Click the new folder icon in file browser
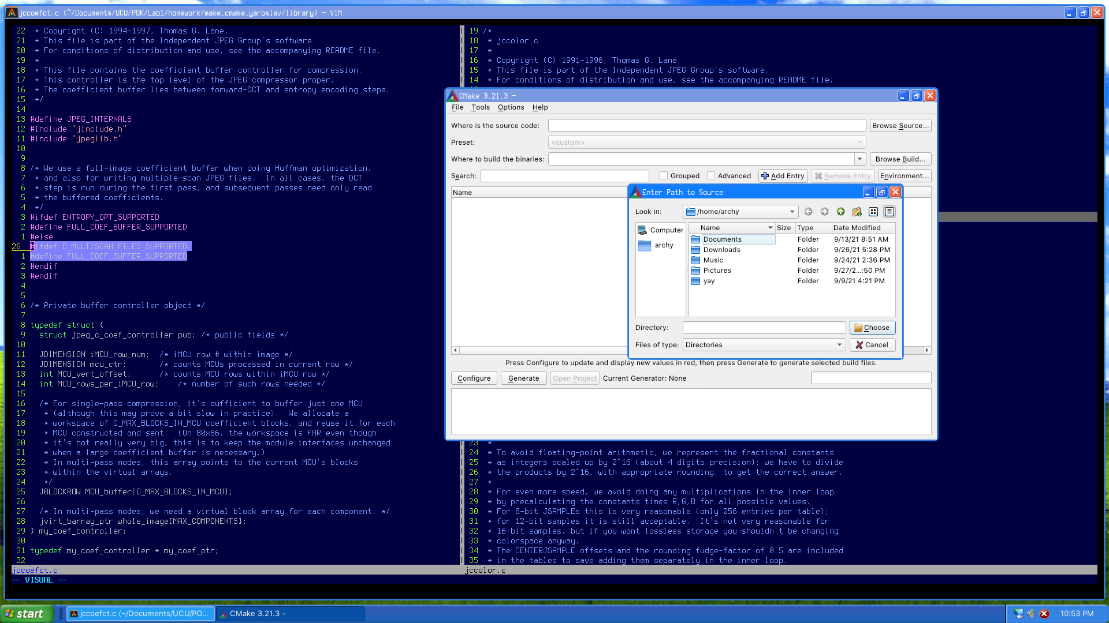 point(857,212)
